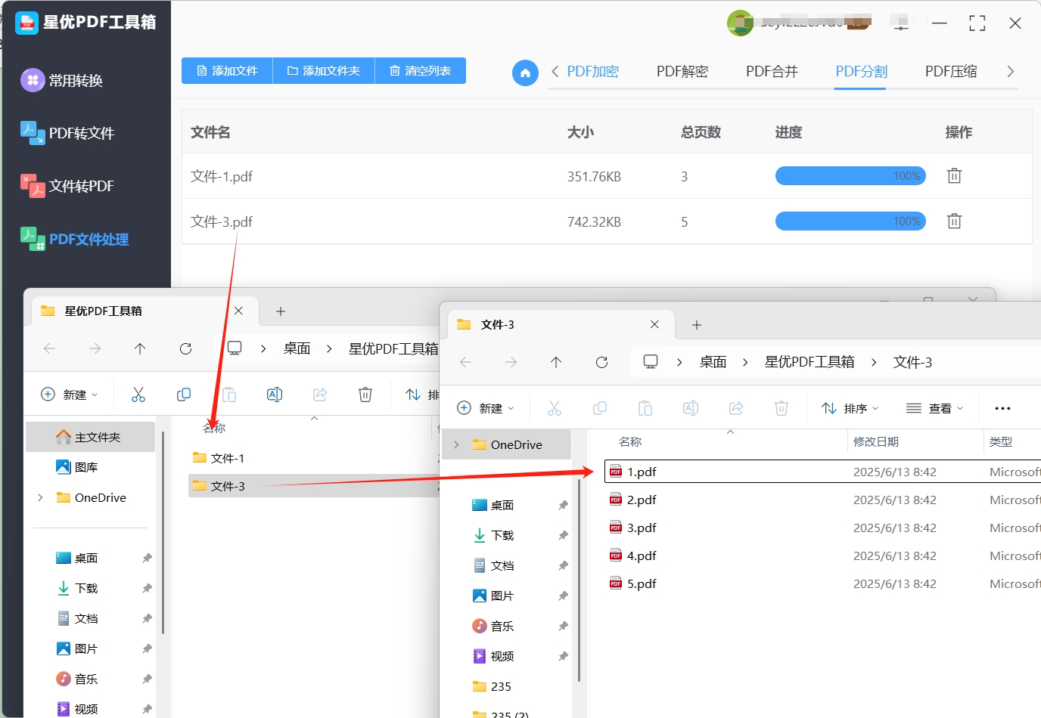Click copy icon in 星优PDF工具箱 window
Screen dimensions: 1041x718
pyautogui.click(x=184, y=395)
